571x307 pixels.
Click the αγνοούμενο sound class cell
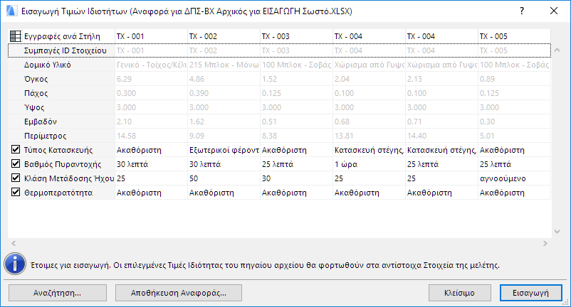click(514, 178)
